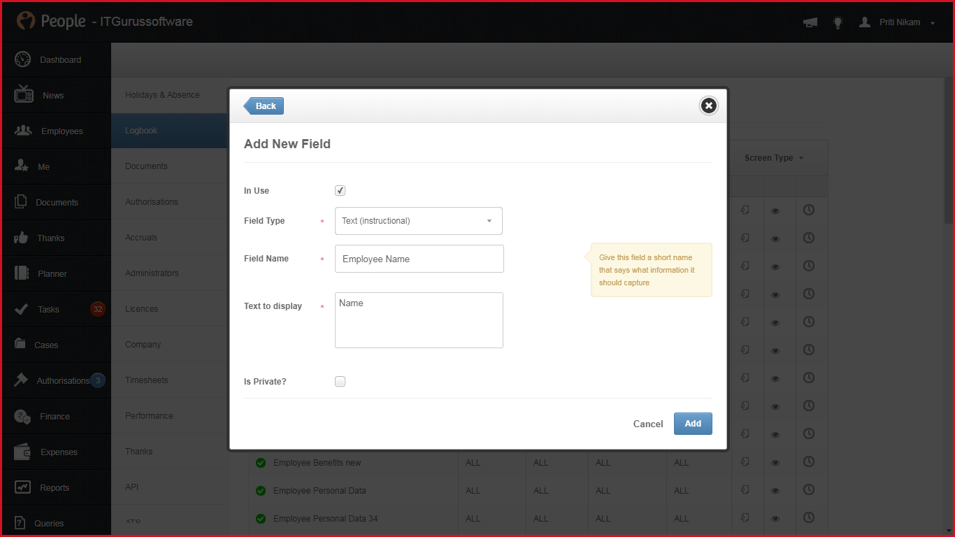Viewport: 955px width, 537px height.
Task: Toggle eye icon for Employee Benefits new
Action: pos(775,463)
